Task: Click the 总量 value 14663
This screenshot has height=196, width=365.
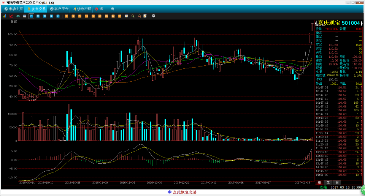Action: (x=334, y=72)
